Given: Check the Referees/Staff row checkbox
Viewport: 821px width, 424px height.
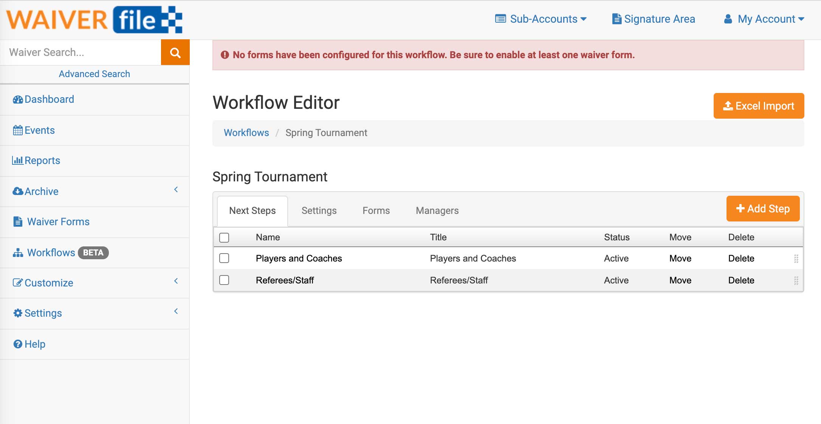Looking at the screenshot, I should click(224, 280).
